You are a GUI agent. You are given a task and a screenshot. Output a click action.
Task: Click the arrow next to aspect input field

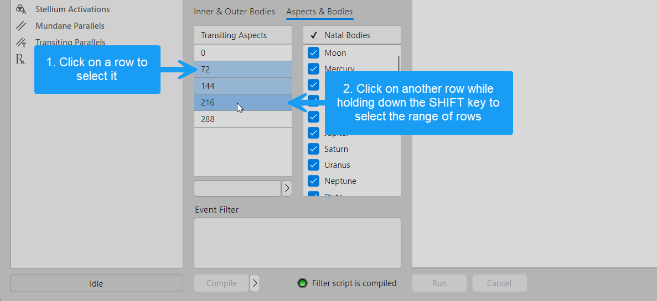pyautogui.click(x=287, y=188)
